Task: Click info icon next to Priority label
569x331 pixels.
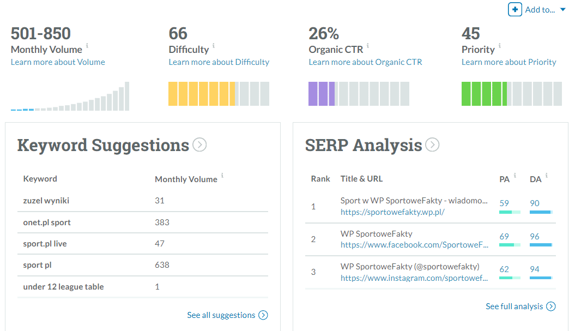Action: tap(500, 45)
